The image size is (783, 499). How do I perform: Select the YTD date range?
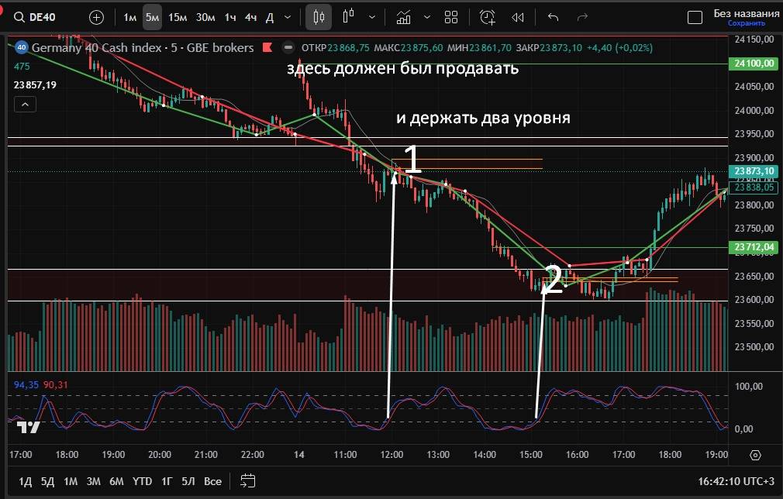[142, 481]
